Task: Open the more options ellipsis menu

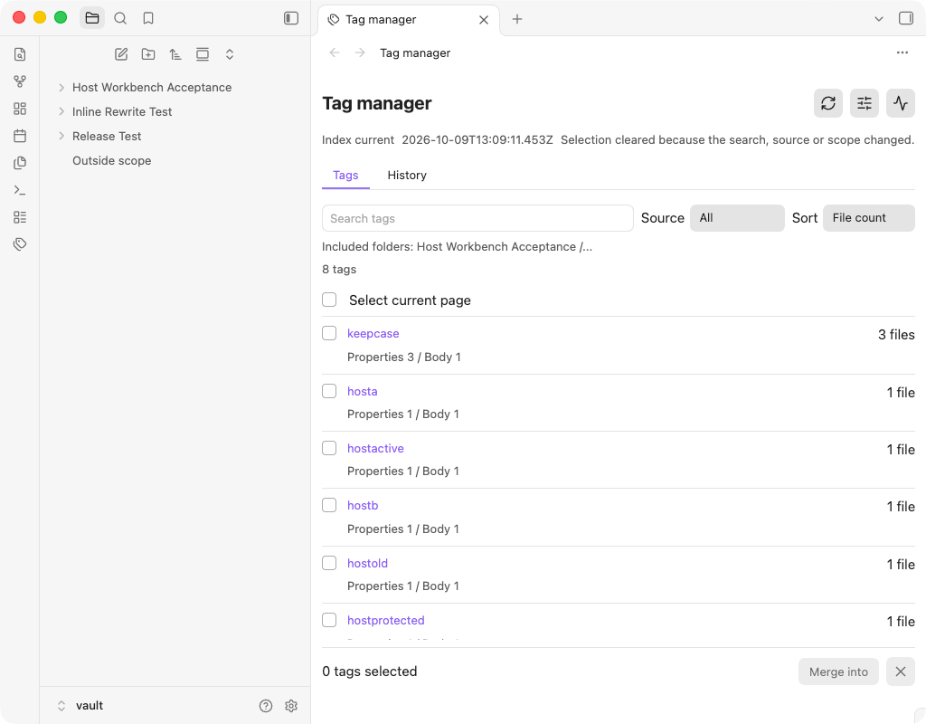Action: (902, 52)
